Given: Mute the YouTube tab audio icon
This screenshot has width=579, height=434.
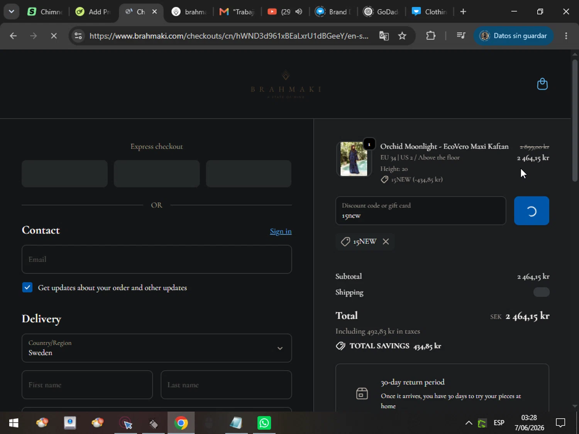Looking at the screenshot, I should [x=299, y=12].
